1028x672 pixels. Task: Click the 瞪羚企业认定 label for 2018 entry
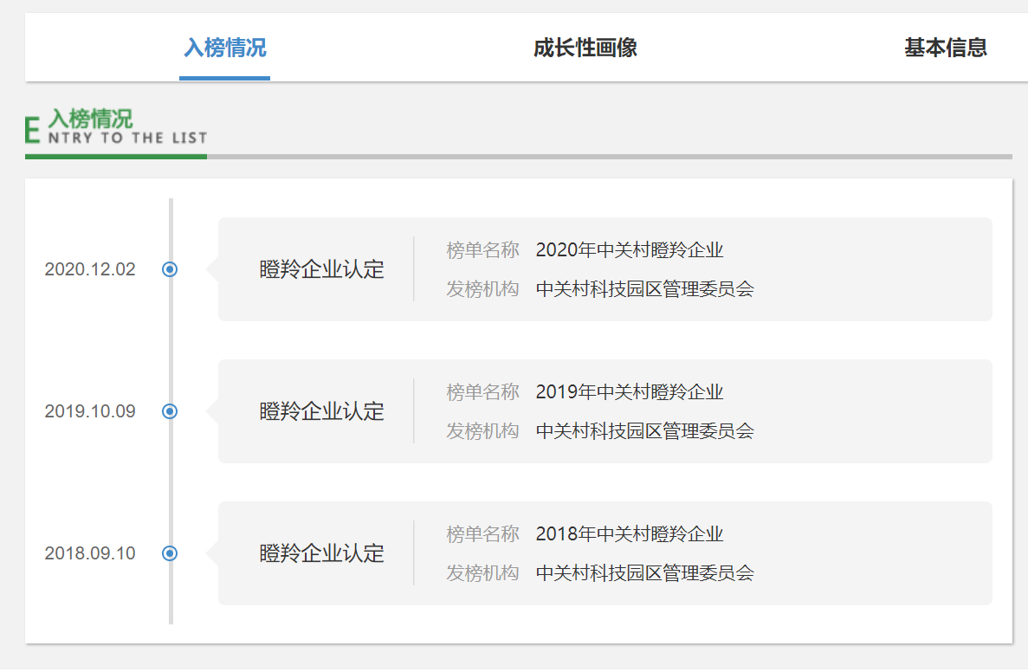coord(321,553)
